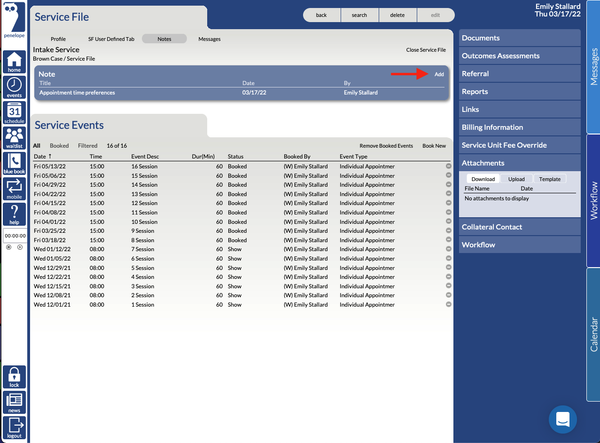The height and width of the screenshot is (443, 600).
Task: Select the Notes tab
Action: click(x=164, y=39)
